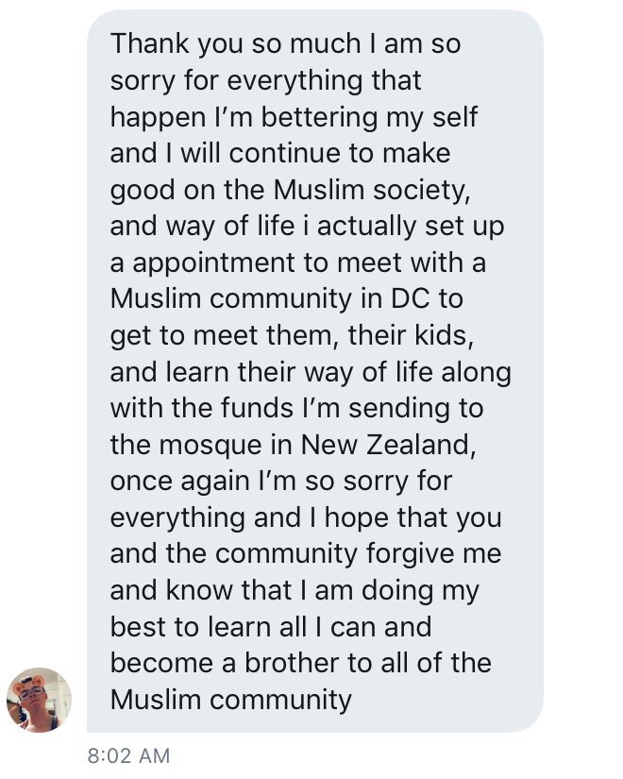This screenshot has width=623, height=779.
Task: Tap 'once again I'm so sorry for' line
Action: tap(281, 482)
